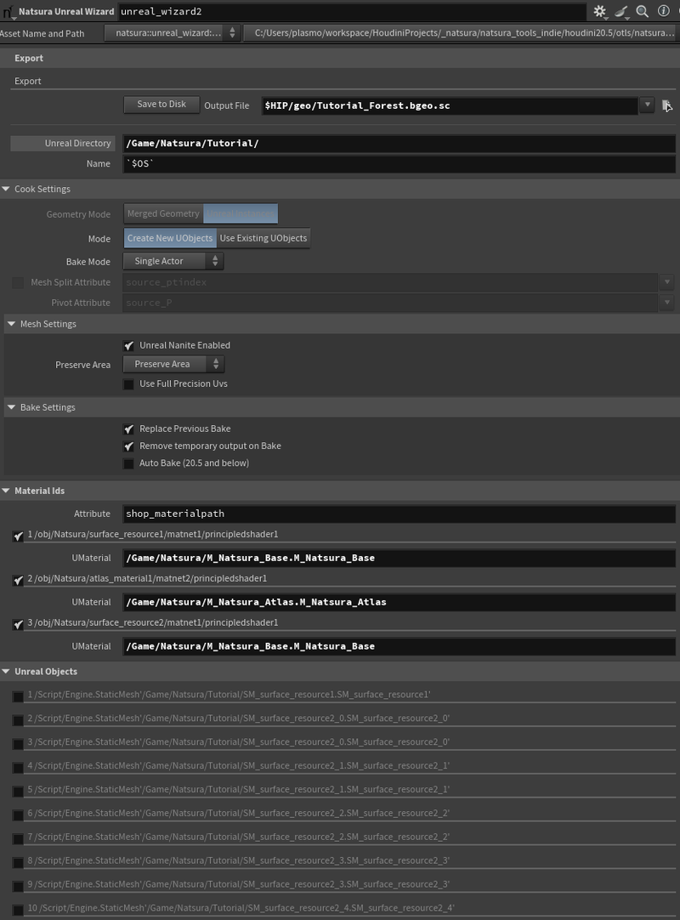Open the gear parameter menu in header
Screen dimensions: 680x920
coord(600,11)
